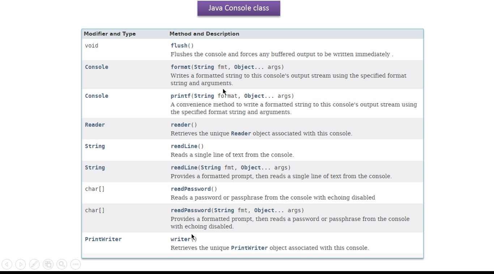Open the reader() method link

tap(180, 125)
